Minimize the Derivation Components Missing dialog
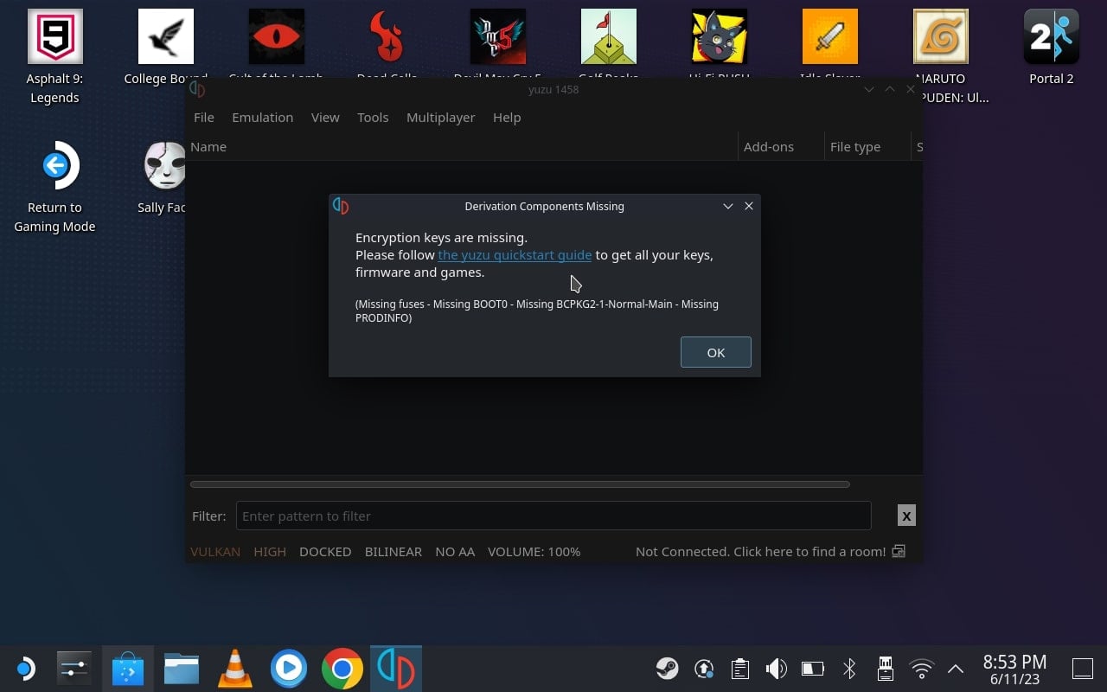Image resolution: width=1107 pixels, height=692 pixels. coord(728,206)
